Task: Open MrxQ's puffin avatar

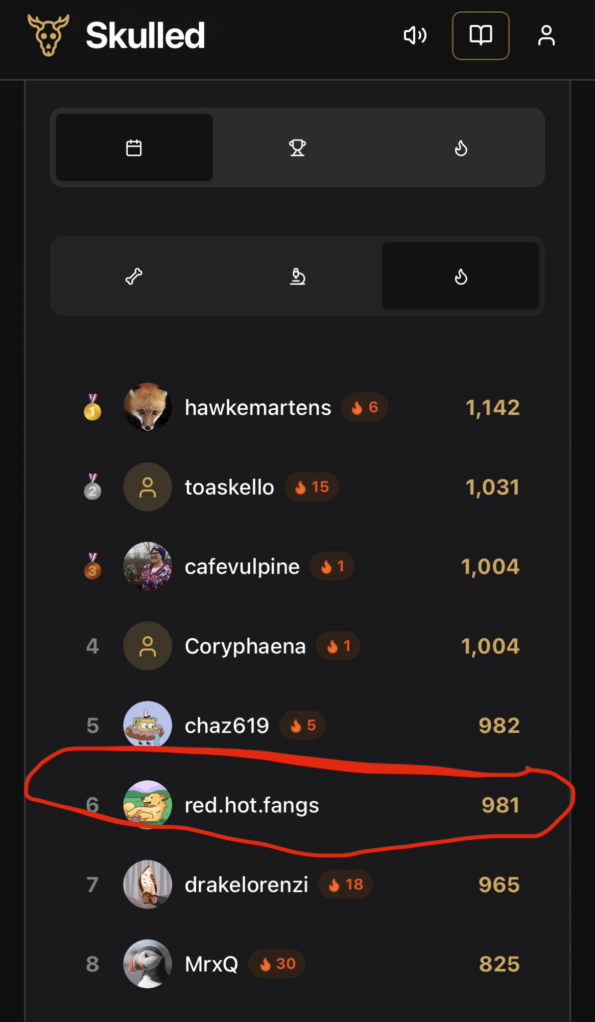Action: 148,964
